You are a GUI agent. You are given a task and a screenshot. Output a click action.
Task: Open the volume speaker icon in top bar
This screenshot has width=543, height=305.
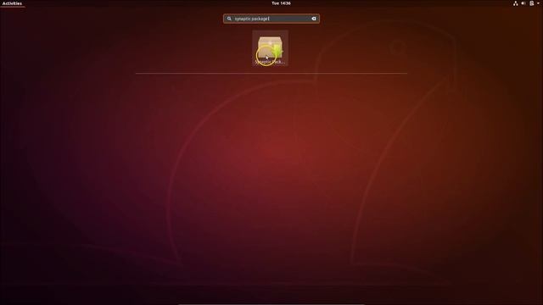(x=523, y=3)
